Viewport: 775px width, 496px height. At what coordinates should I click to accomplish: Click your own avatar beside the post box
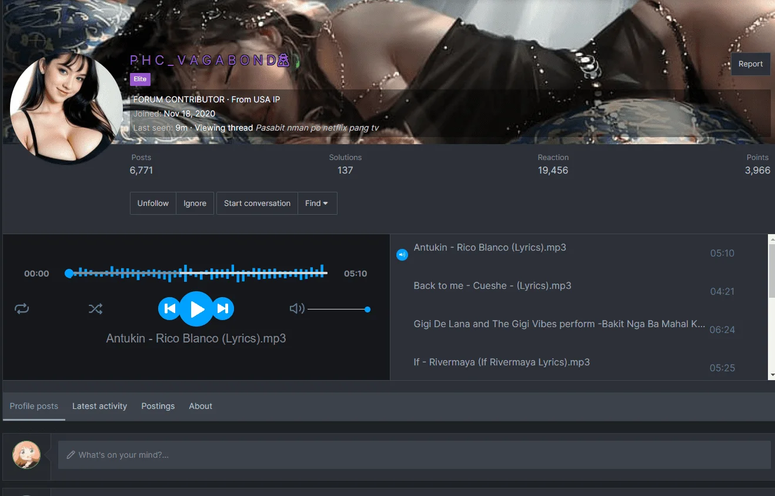click(26, 455)
